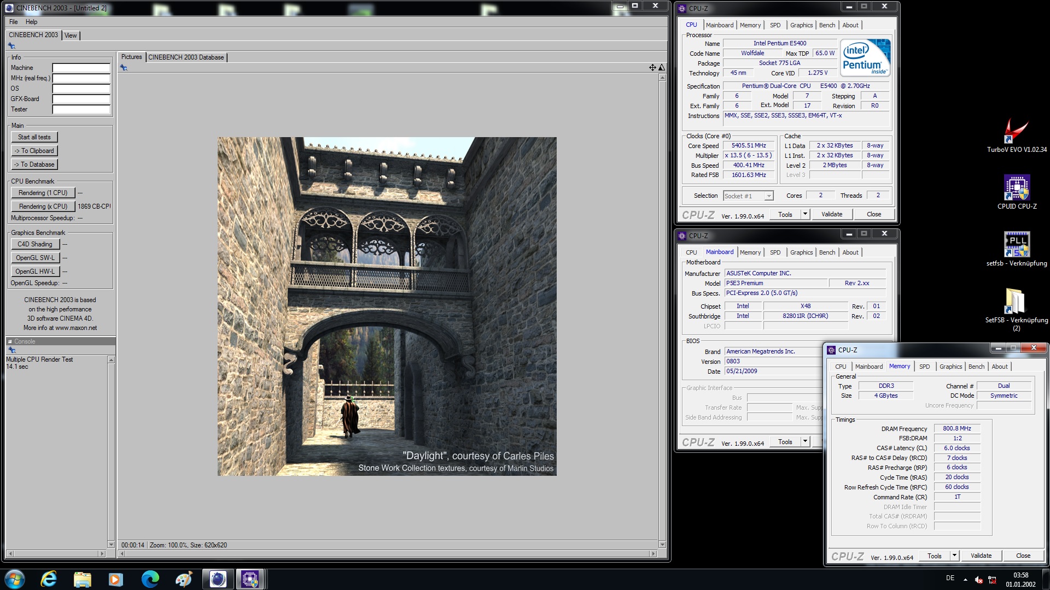
Task: Select Graphics tab in Mainboard CPU-Z window
Action: tap(801, 252)
